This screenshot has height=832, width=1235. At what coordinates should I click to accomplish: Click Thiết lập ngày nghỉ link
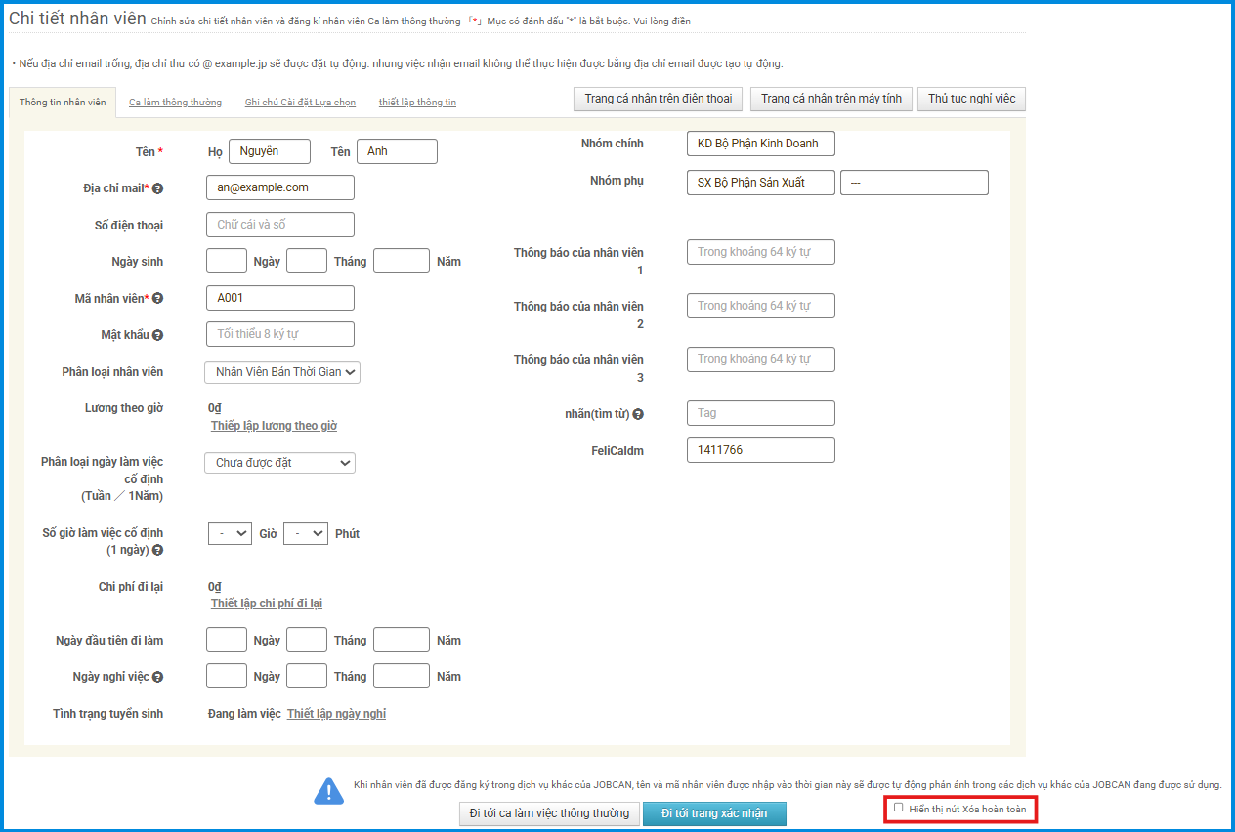pyautogui.click(x=336, y=714)
